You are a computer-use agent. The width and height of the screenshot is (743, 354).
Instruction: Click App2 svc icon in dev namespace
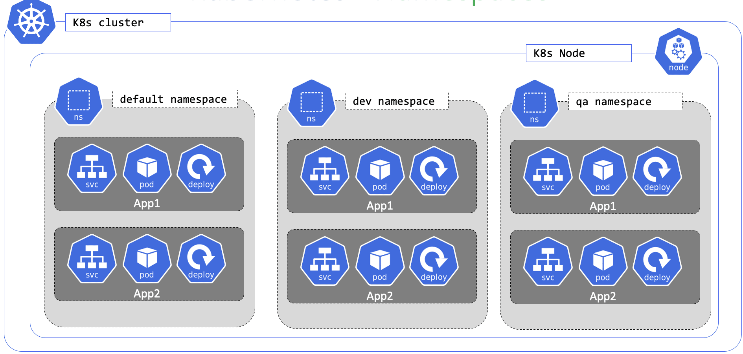325,261
